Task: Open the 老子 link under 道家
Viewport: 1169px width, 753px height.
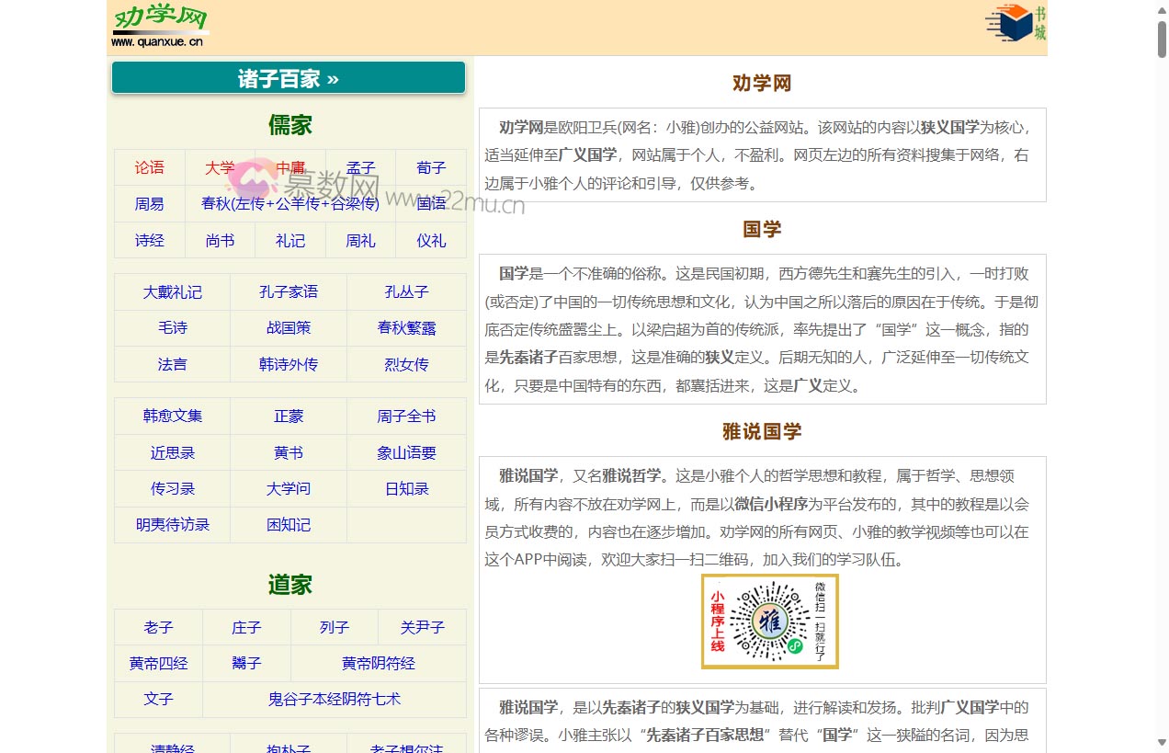Action: [158, 627]
